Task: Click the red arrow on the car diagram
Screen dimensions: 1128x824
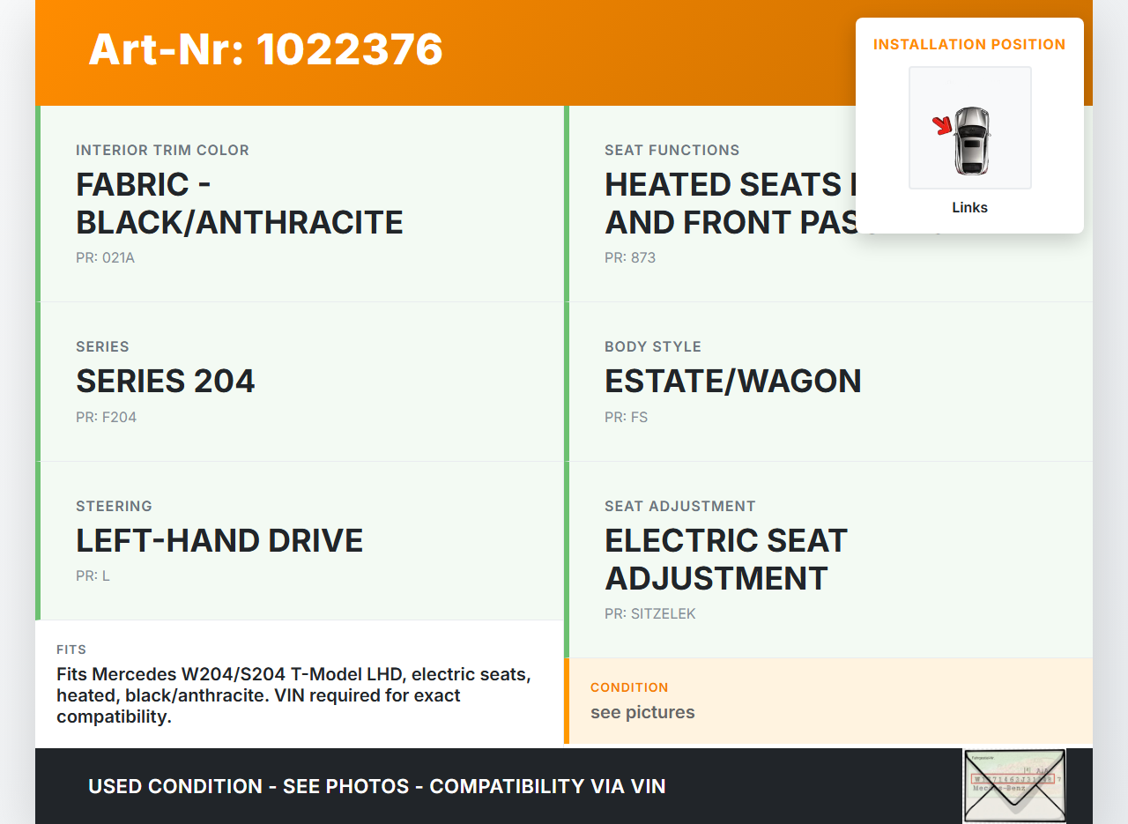Action: 943,126
